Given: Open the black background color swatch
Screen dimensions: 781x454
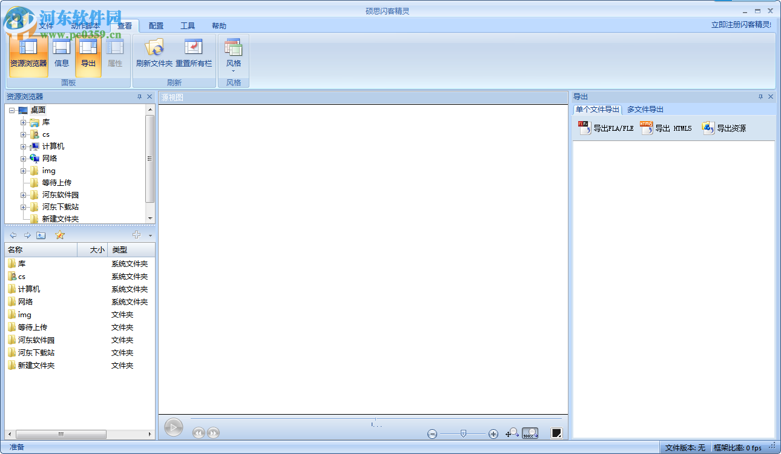Looking at the screenshot, I should [x=556, y=433].
